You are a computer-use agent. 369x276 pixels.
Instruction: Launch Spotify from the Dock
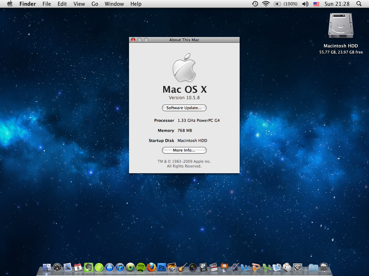[x=141, y=267]
